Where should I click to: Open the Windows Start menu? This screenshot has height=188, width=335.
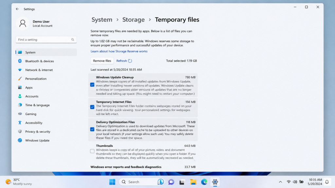(112, 182)
